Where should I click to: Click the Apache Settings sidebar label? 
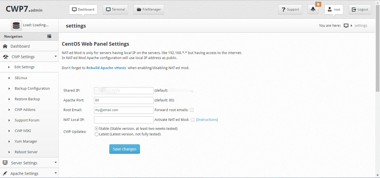coord(24,174)
